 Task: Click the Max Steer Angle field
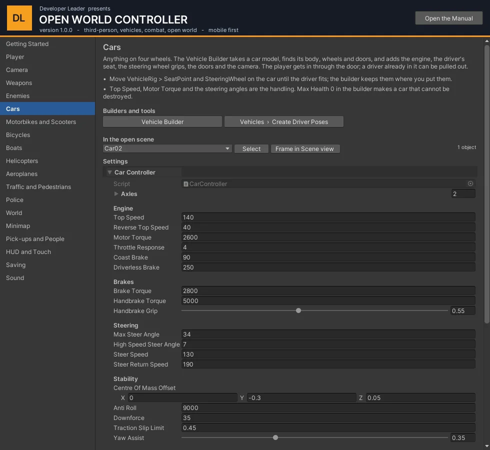click(328, 334)
